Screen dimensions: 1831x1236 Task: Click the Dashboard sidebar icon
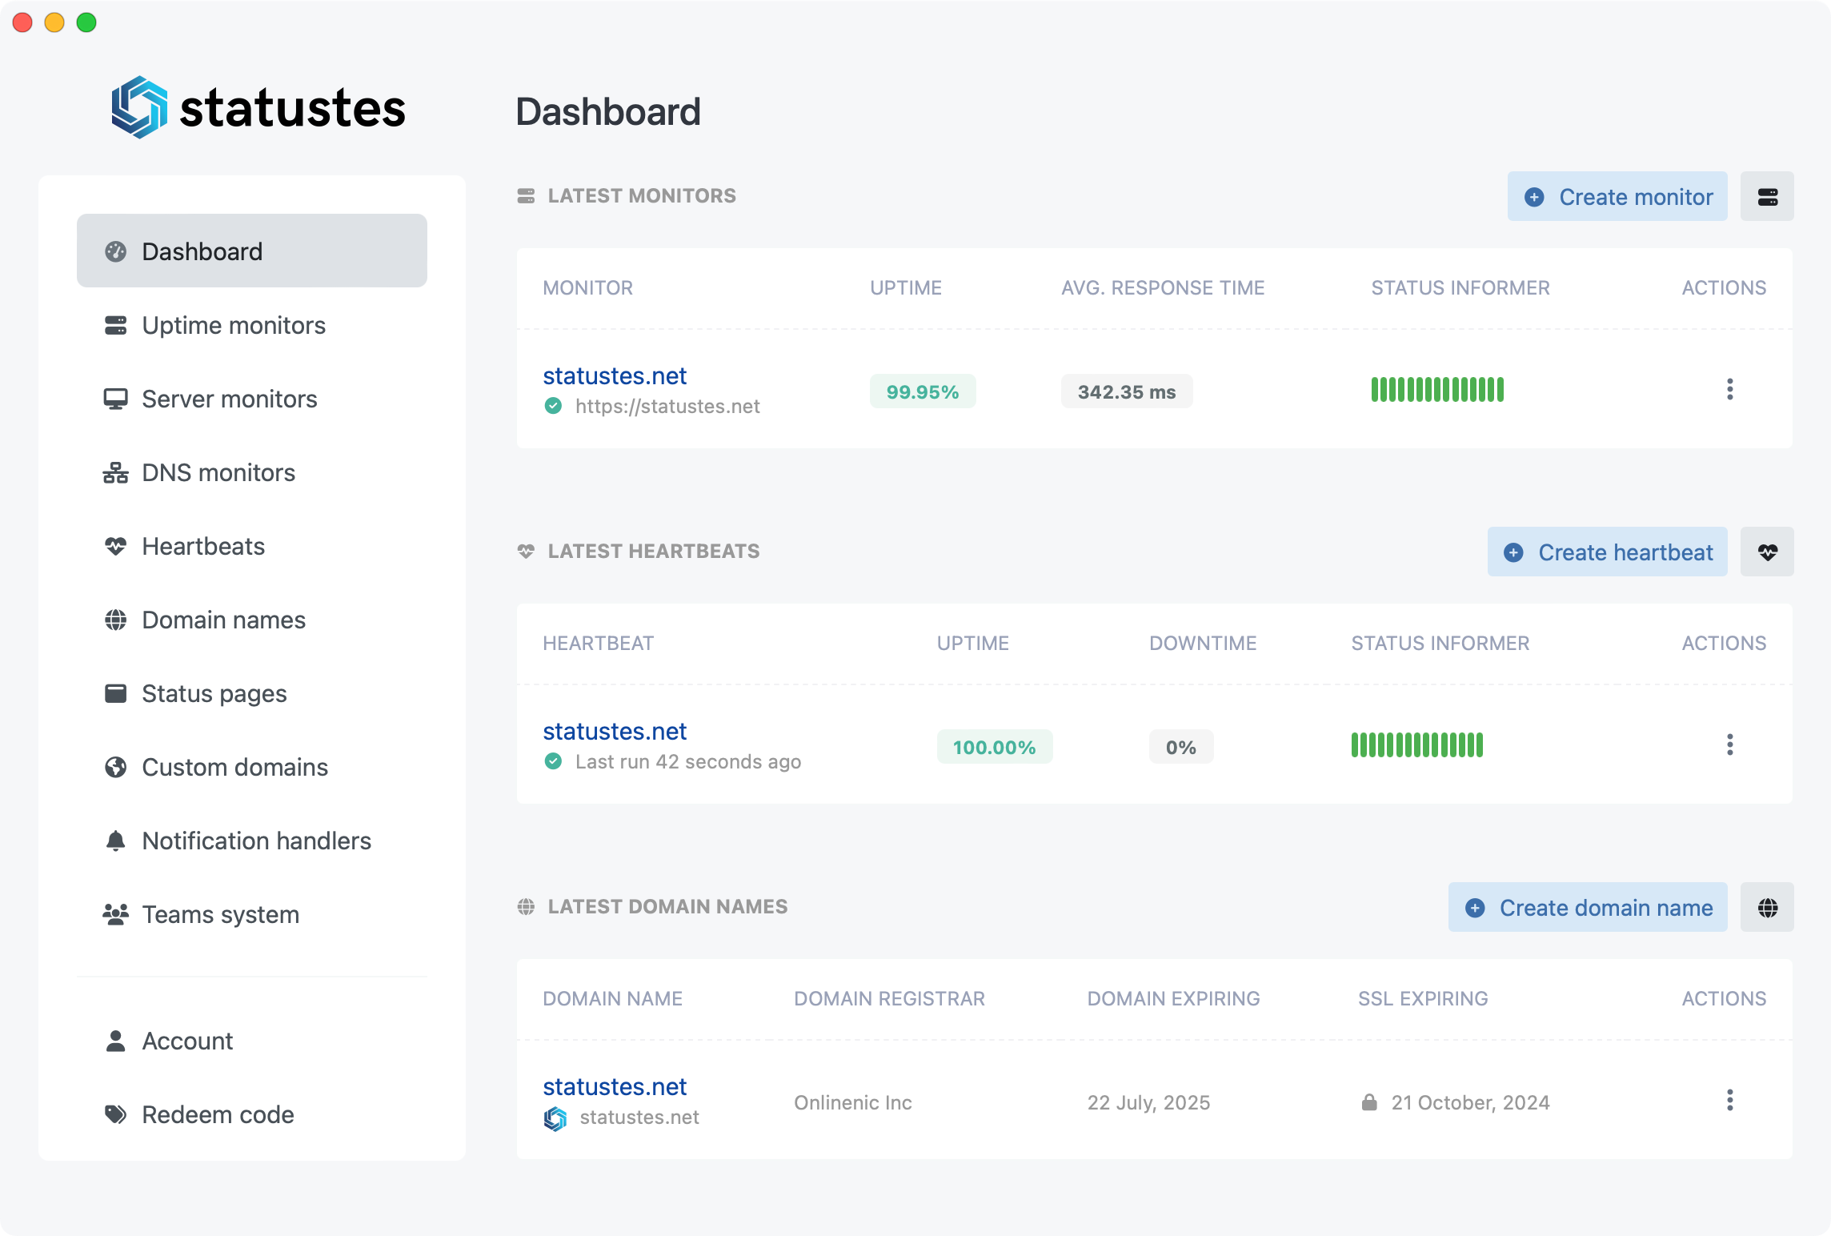(x=114, y=251)
